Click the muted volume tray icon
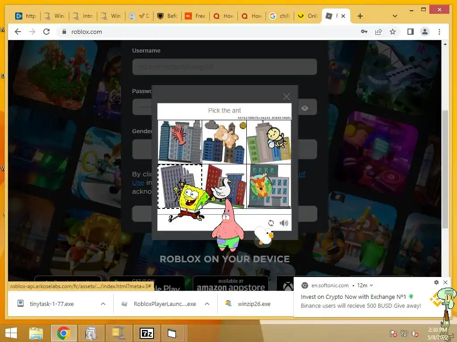This screenshot has width=457, height=342. pos(415,334)
